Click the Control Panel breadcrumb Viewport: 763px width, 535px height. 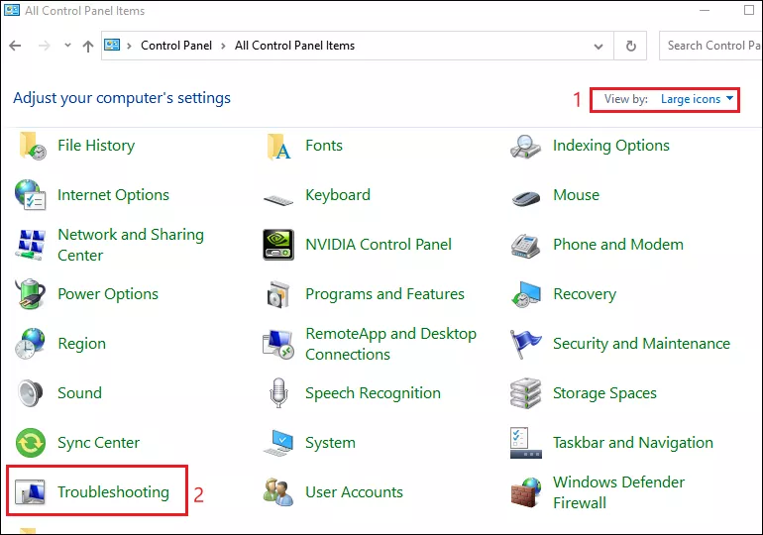click(x=176, y=46)
